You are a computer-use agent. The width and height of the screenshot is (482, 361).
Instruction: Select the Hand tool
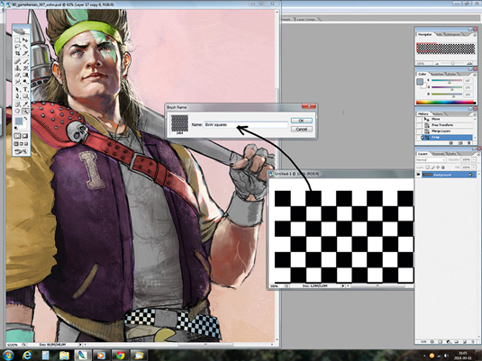tap(17, 111)
